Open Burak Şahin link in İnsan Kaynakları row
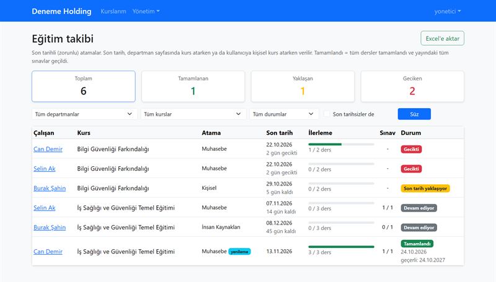496x282 pixels. click(50, 227)
